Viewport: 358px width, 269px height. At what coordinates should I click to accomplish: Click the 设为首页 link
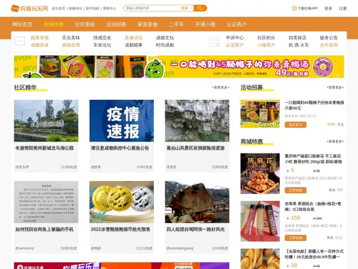58,8
